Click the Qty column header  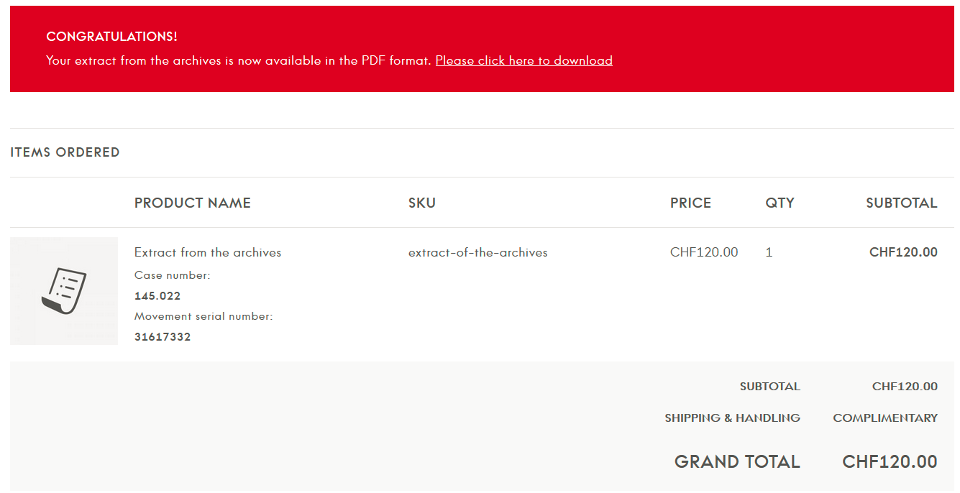coord(780,203)
